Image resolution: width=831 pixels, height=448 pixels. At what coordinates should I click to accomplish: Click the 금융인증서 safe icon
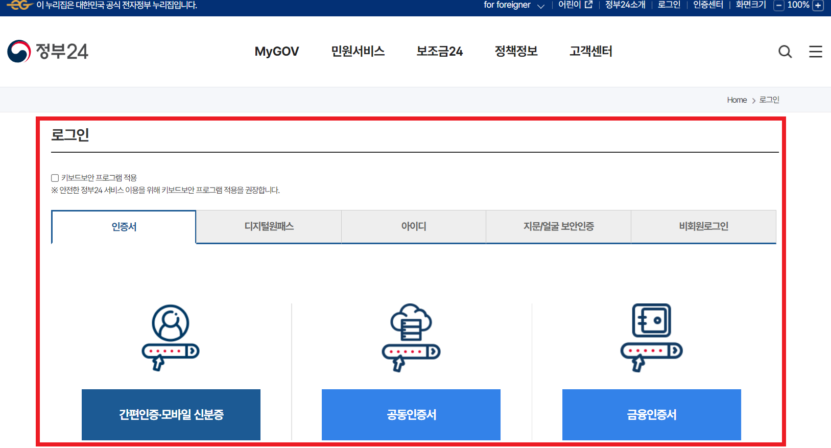tap(652, 337)
